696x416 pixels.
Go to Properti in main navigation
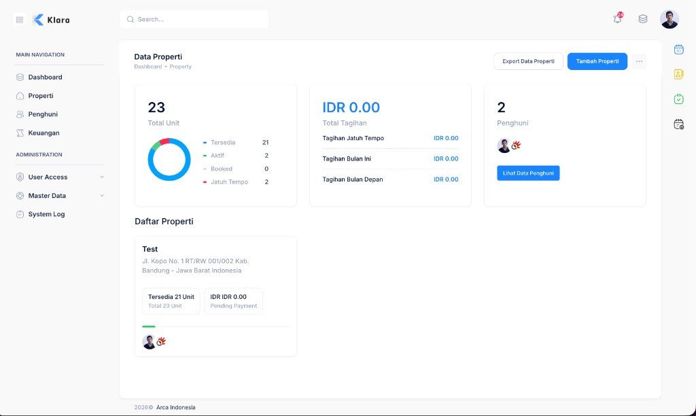(x=40, y=96)
